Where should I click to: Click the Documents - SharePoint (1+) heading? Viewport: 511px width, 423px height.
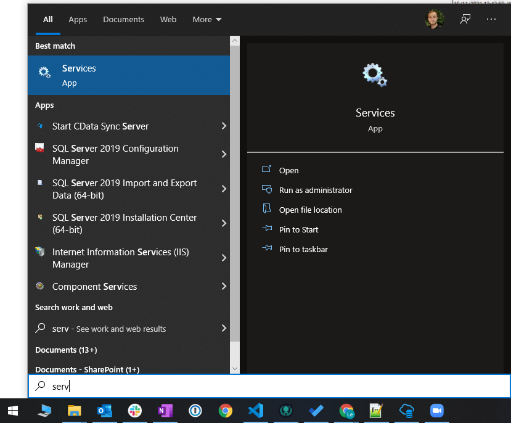tap(88, 369)
